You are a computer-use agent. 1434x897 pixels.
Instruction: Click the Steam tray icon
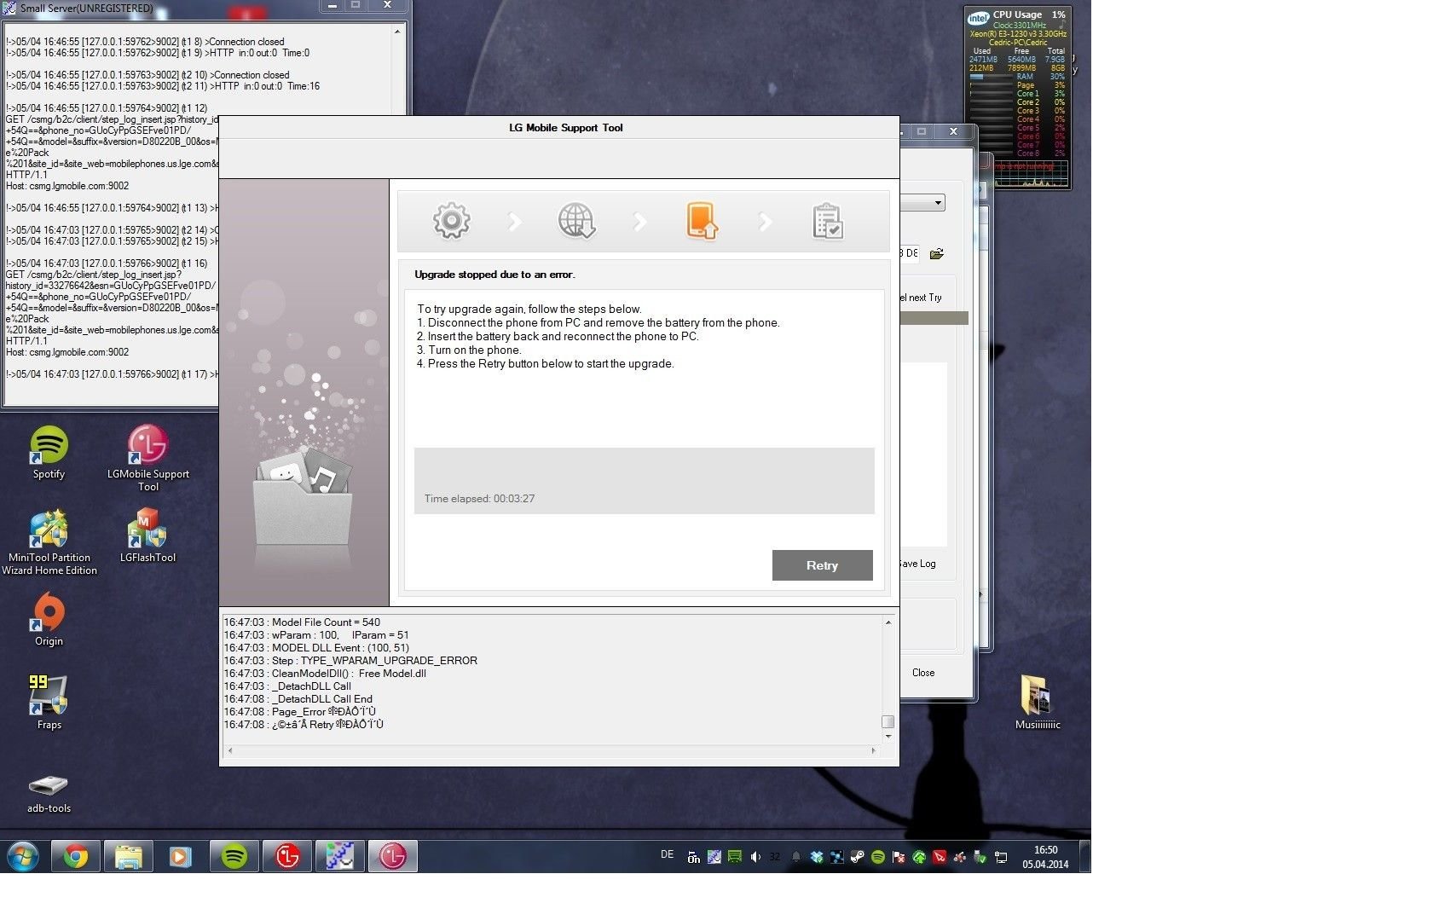(x=858, y=857)
